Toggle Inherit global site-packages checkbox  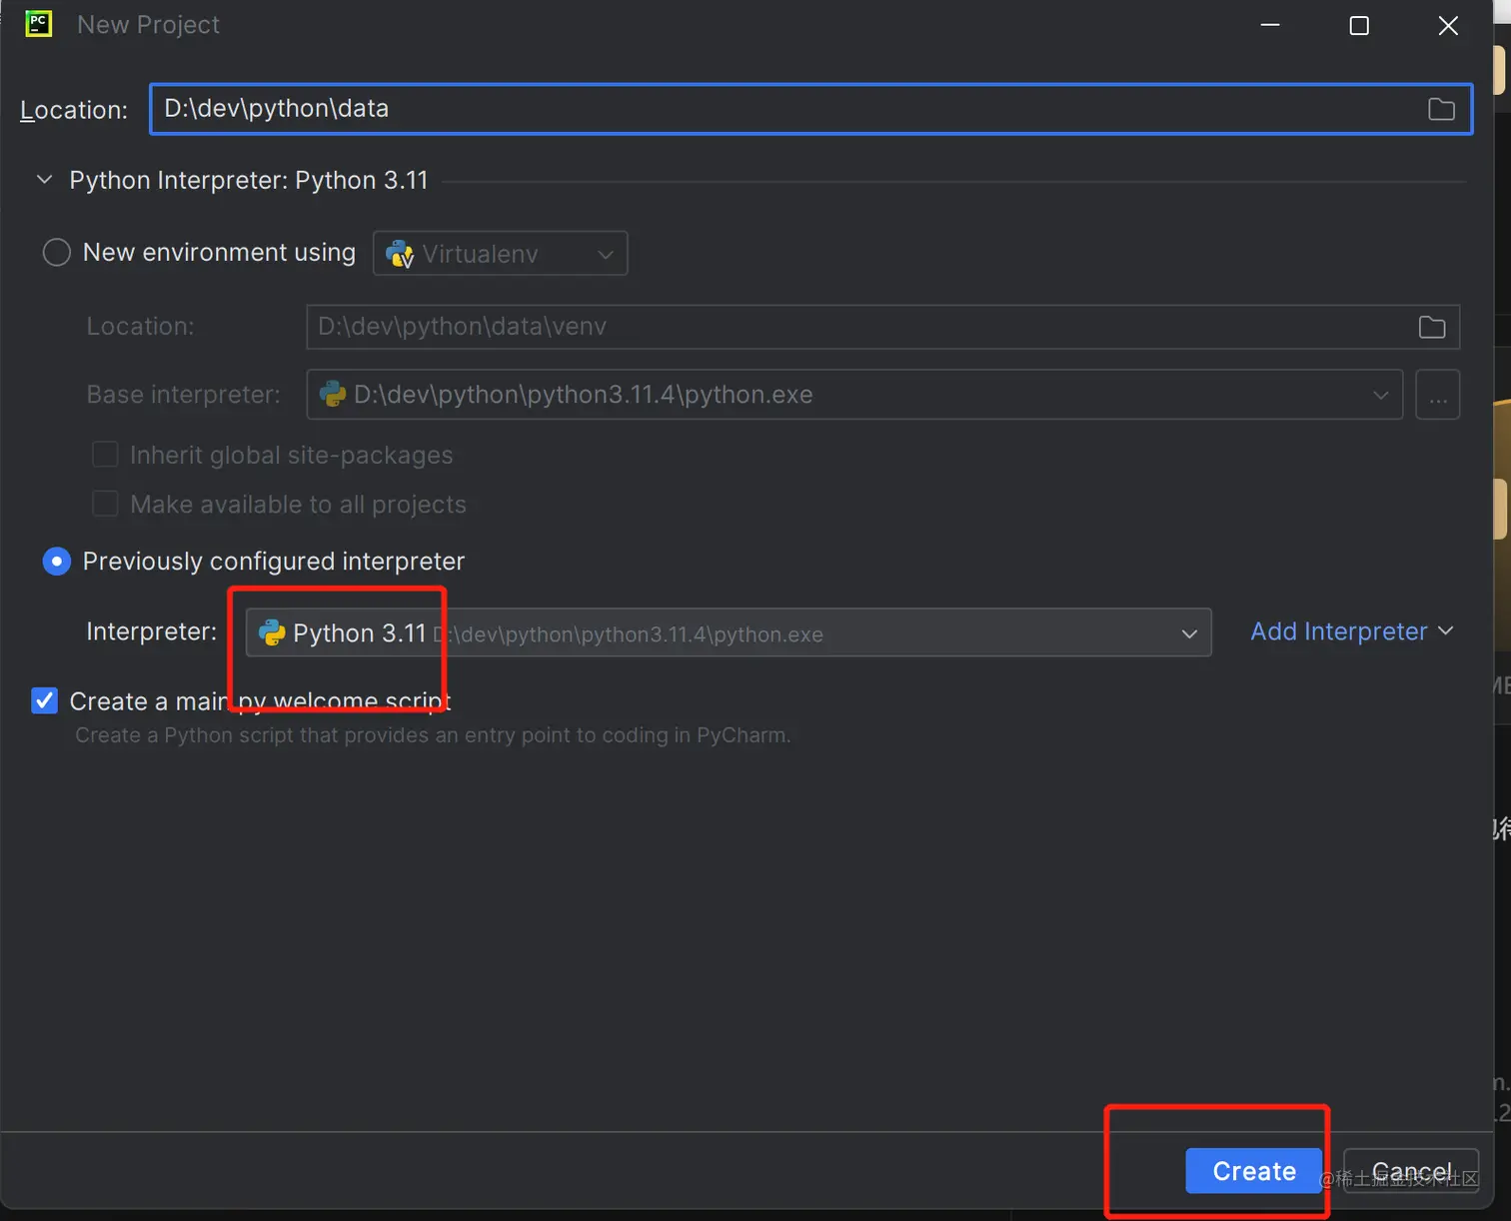pos(105,455)
